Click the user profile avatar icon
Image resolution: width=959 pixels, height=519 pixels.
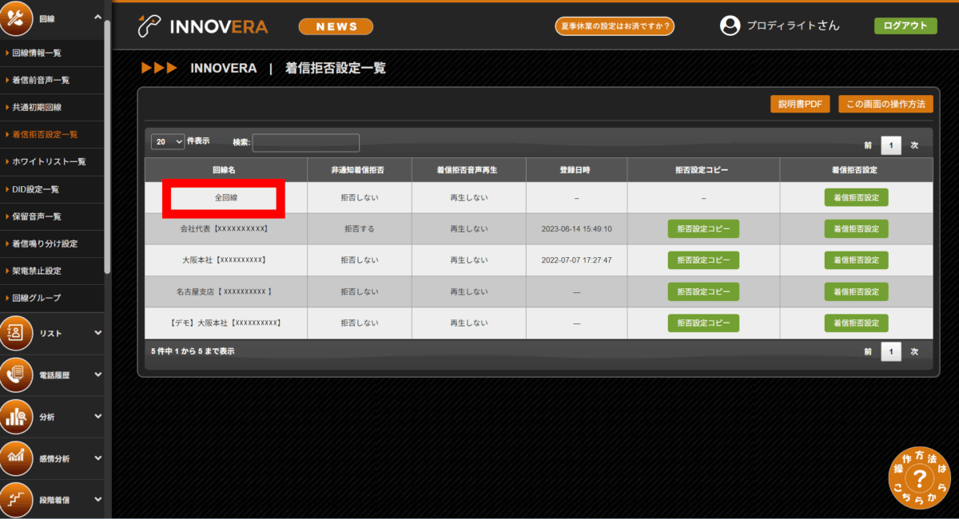tap(730, 26)
